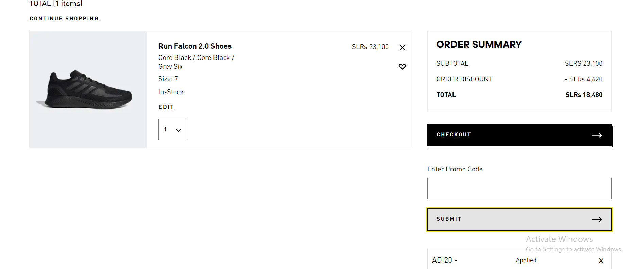The height and width of the screenshot is (269, 632).
Task: Expand the quantity dropdown chevron
Action: click(x=178, y=130)
